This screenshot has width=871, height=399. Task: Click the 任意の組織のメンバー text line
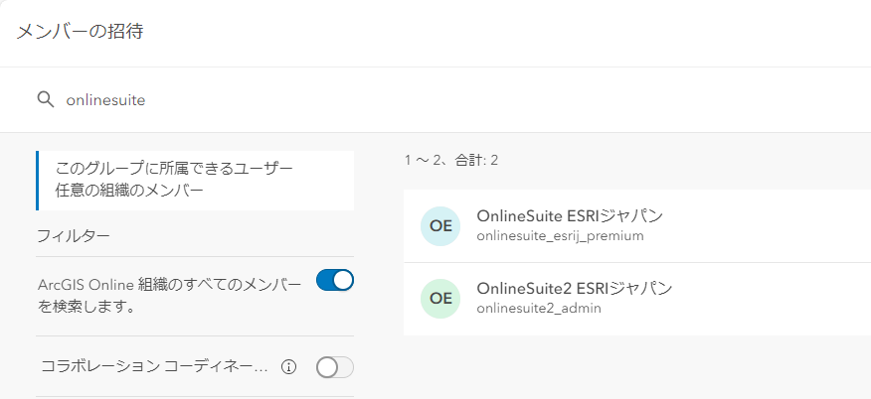[x=130, y=191]
